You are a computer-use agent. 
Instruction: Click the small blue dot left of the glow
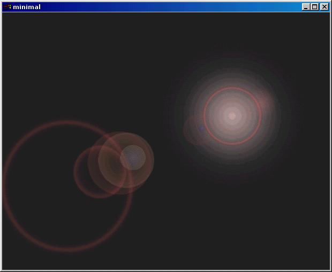[x=201, y=128]
